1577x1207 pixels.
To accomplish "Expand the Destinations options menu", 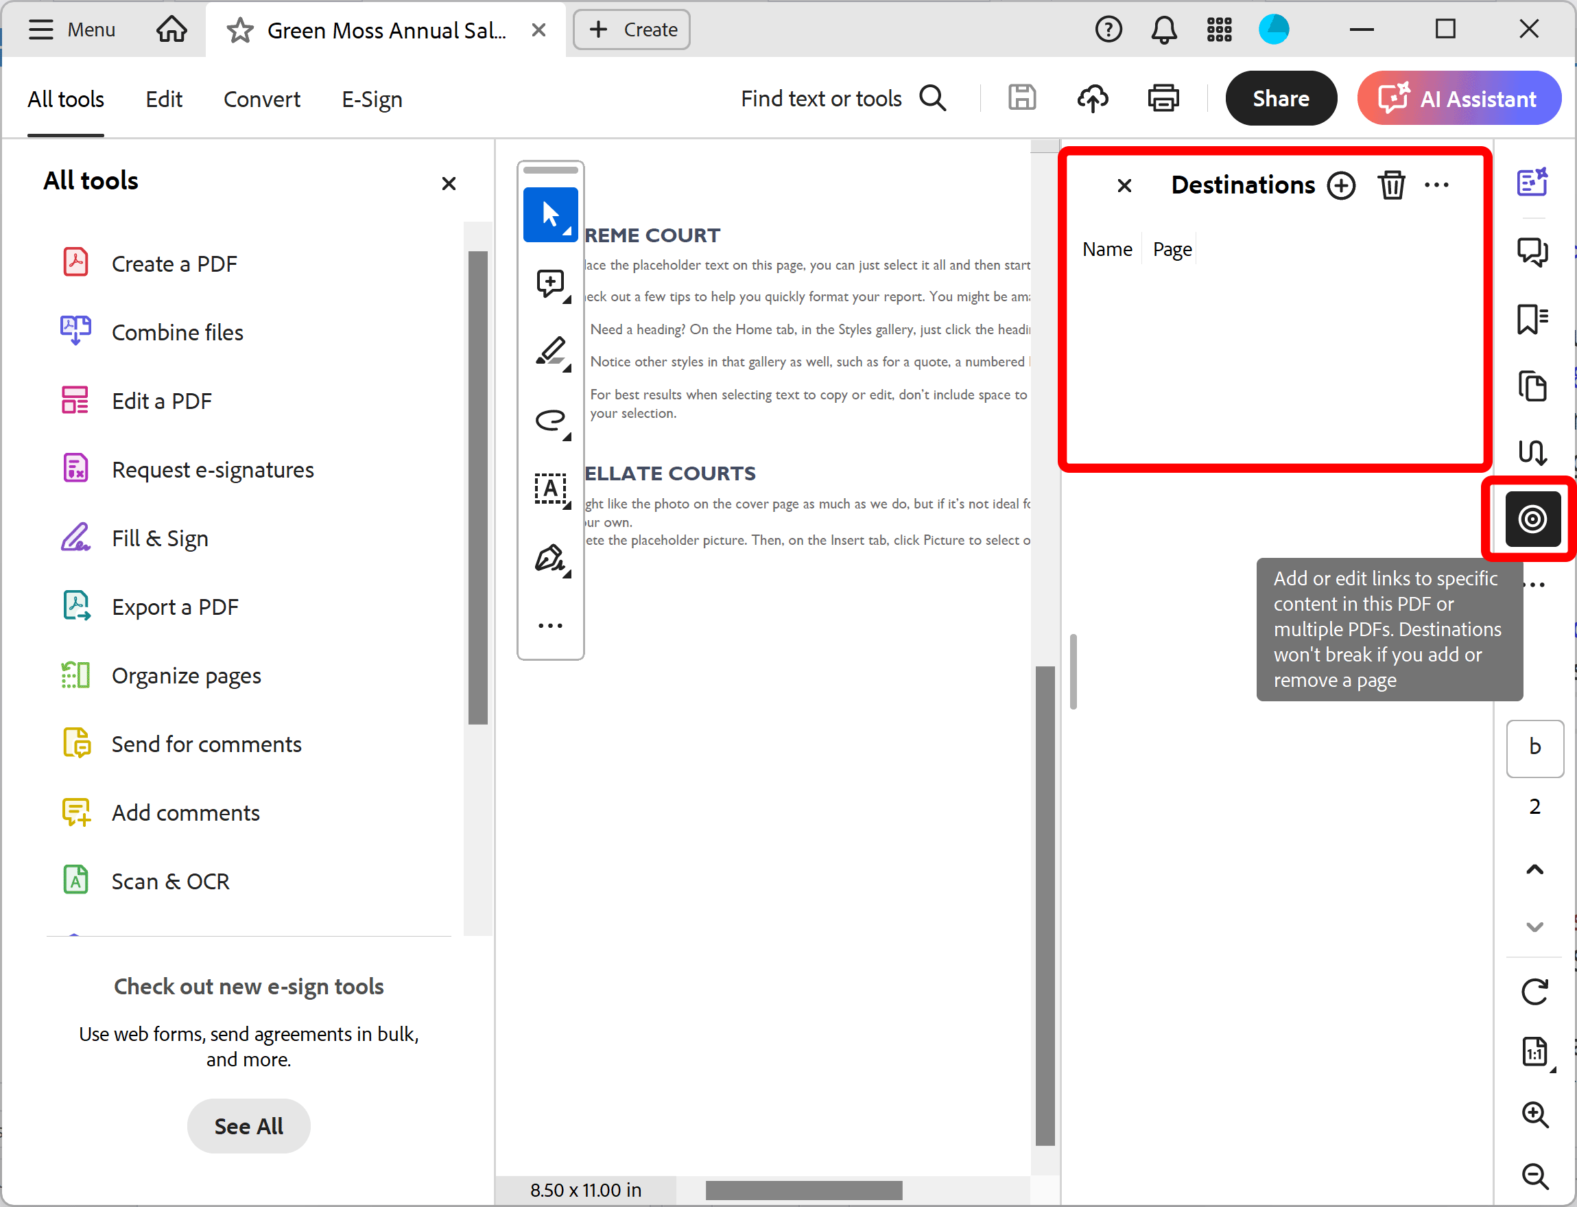I will pos(1439,185).
